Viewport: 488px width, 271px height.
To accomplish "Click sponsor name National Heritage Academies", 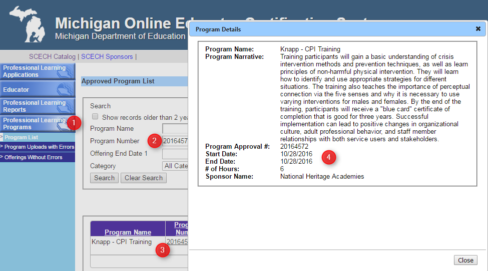I will (x=322, y=176).
